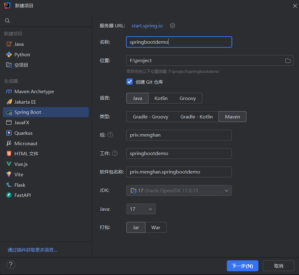Open the start.spring.io link
This screenshot has width=299, height=275.
point(147,26)
